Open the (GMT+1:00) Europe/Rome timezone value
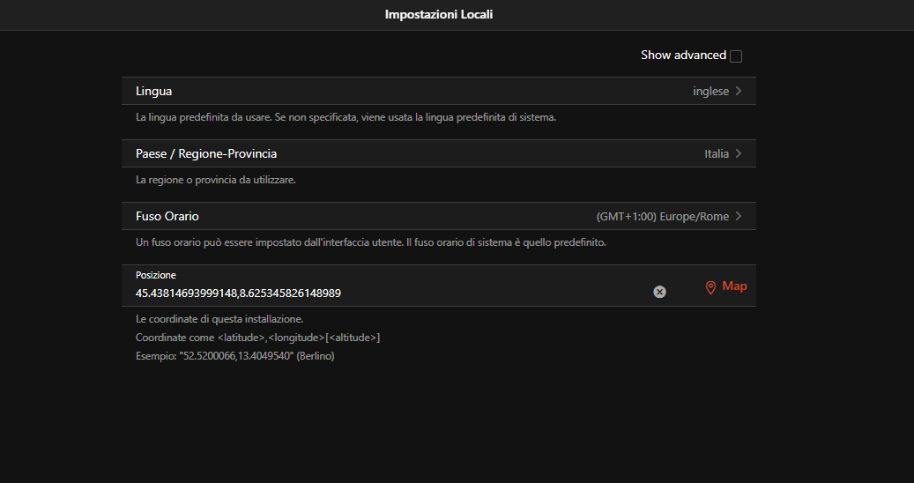Image resolution: width=914 pixels, height=483 pixels. (x=662, y=216)
